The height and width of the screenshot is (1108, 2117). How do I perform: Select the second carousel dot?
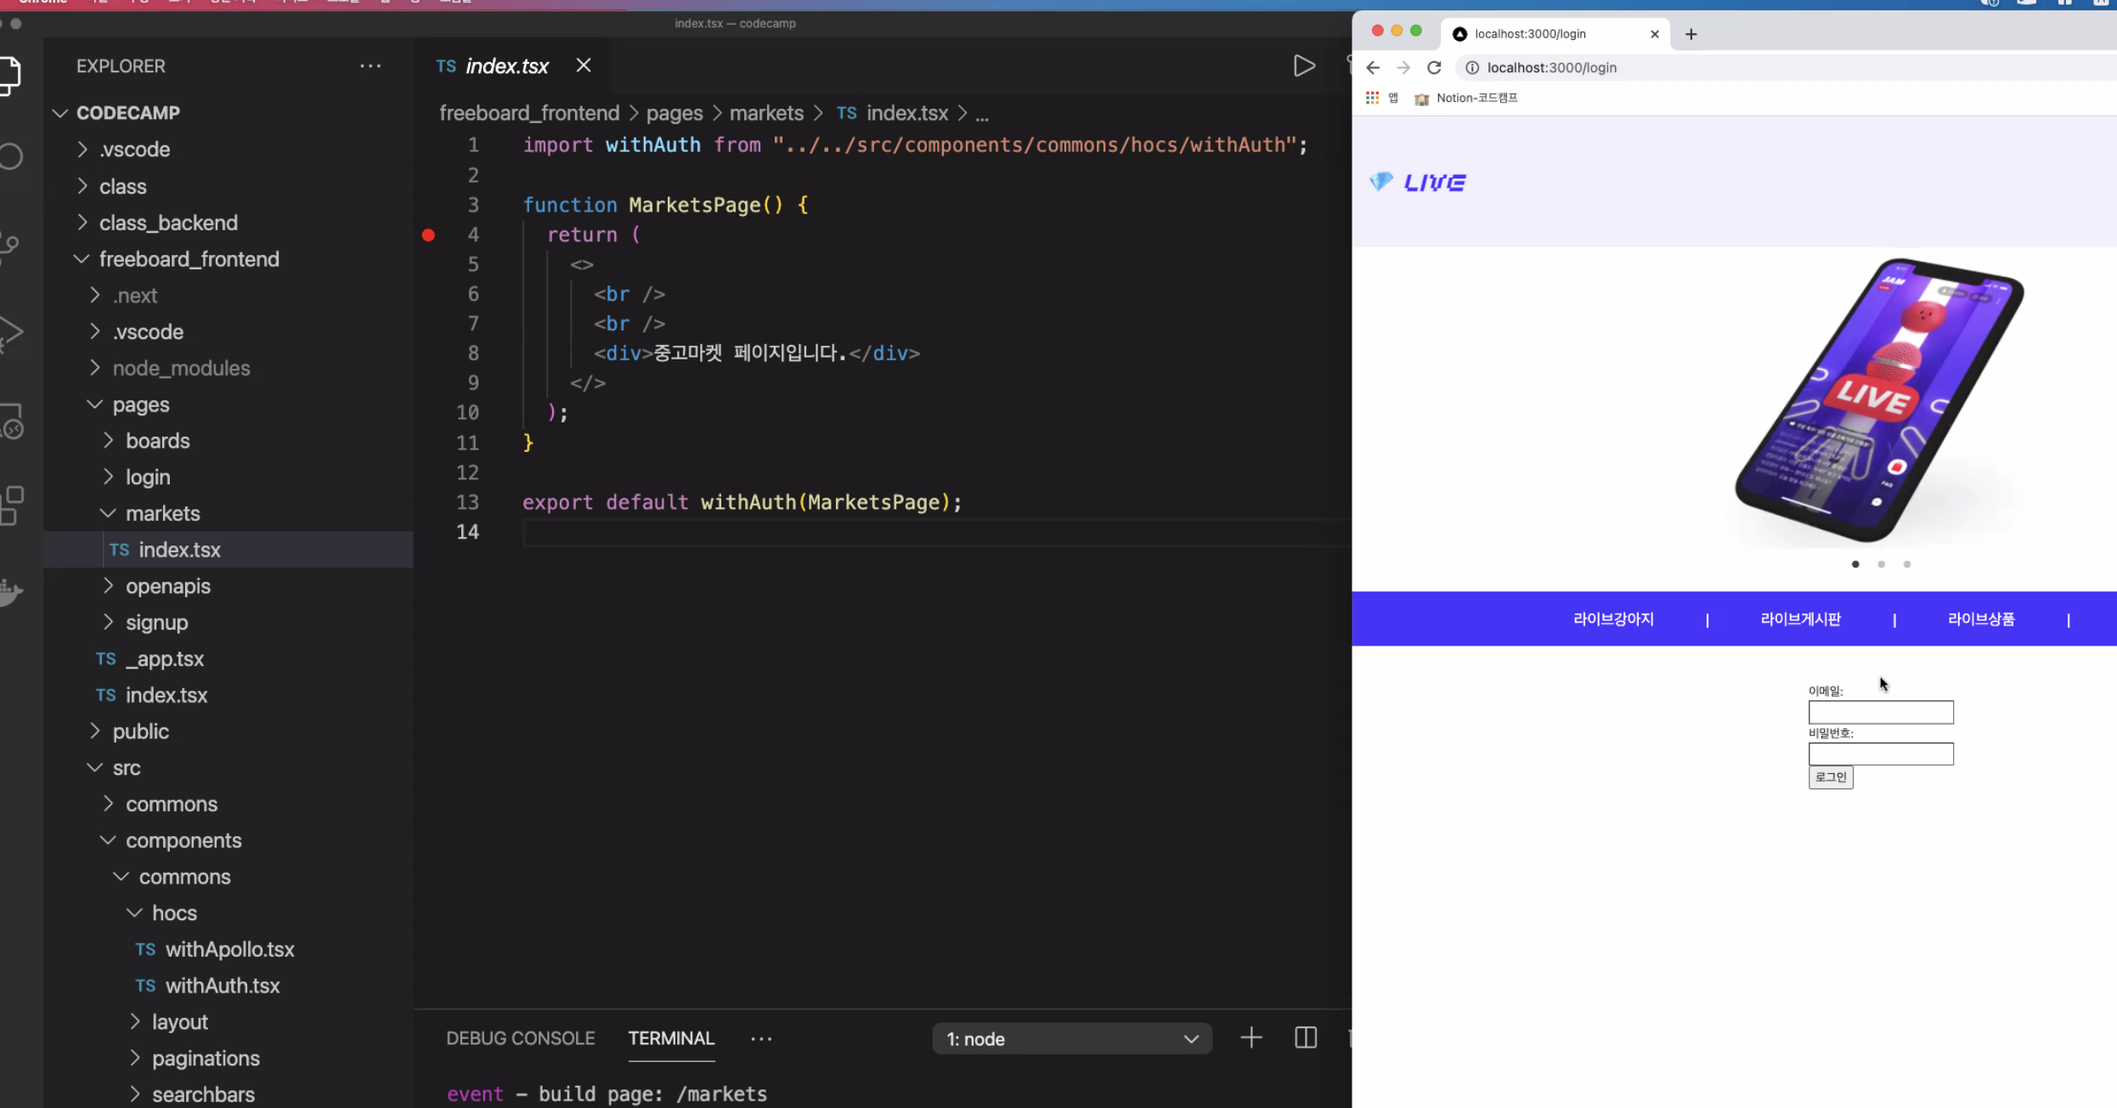click(x=1881, y=564)
